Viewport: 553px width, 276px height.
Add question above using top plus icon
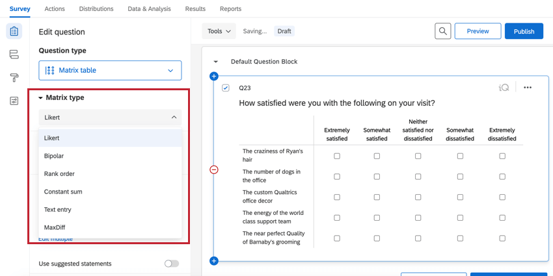click(x=214, y=77)
